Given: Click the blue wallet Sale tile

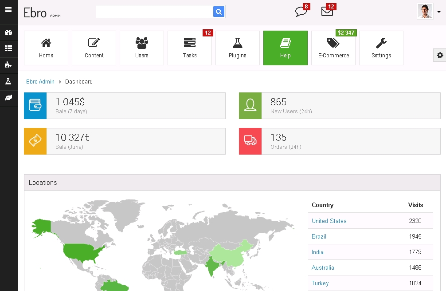Looking at the screenshot, I should 35,106.
